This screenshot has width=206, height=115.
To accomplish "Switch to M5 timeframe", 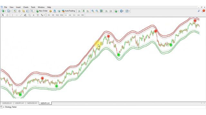I will (53, 15).
